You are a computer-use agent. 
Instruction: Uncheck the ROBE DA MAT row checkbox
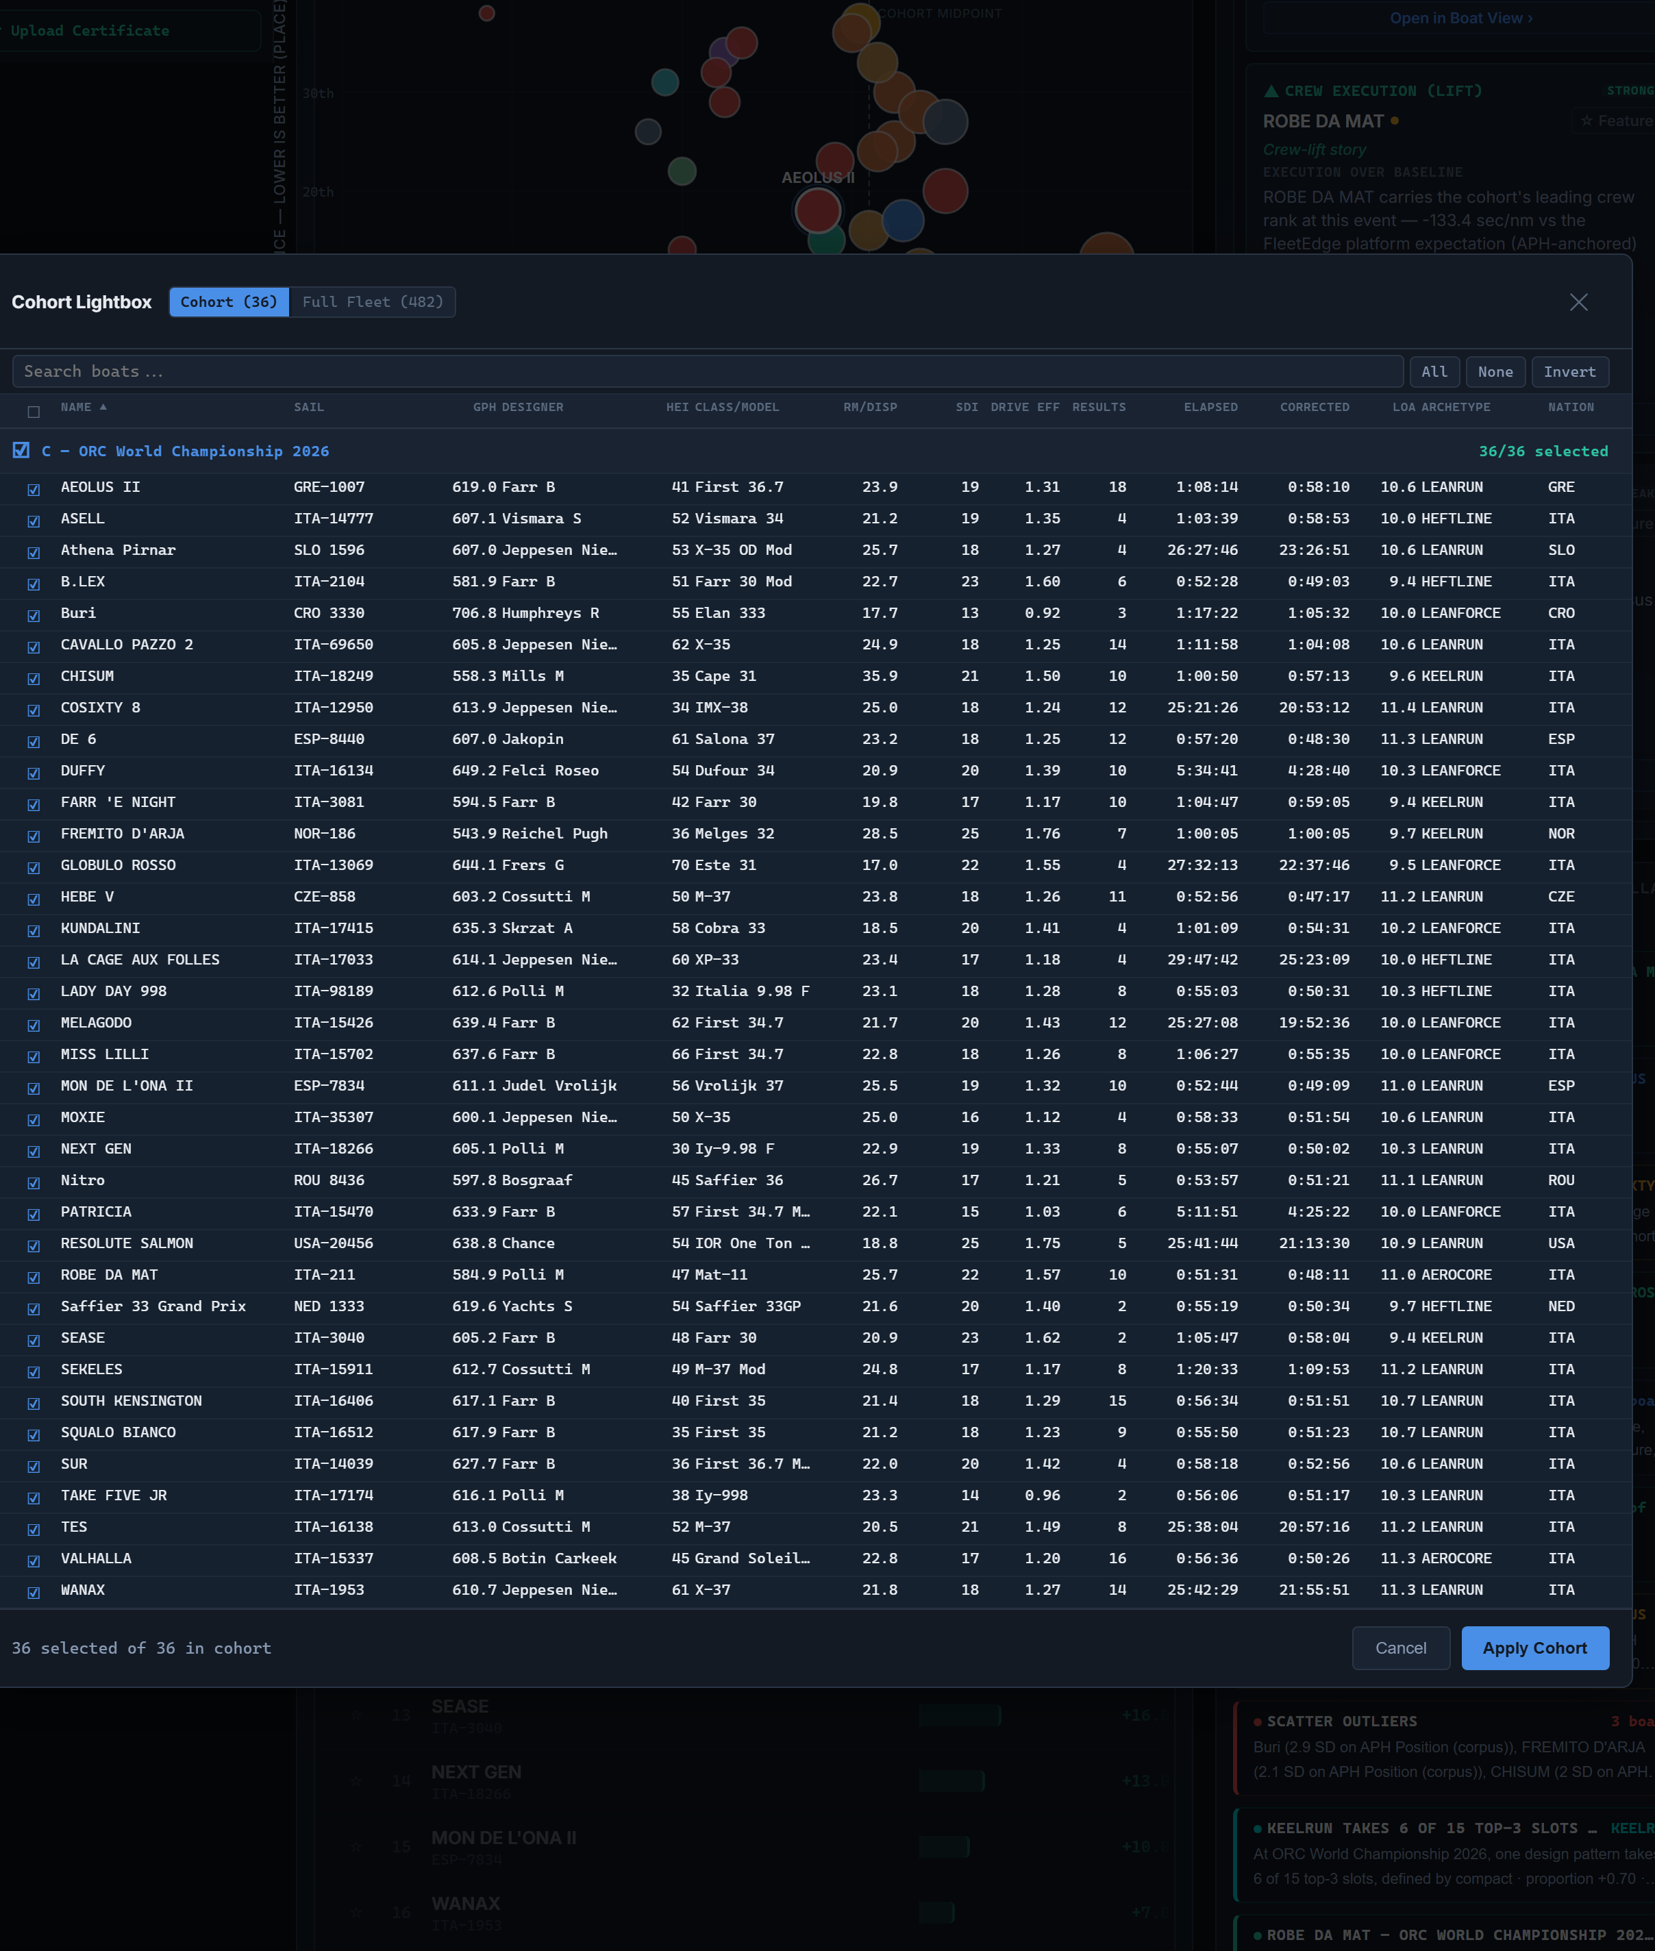click(x=34, y=1278)
